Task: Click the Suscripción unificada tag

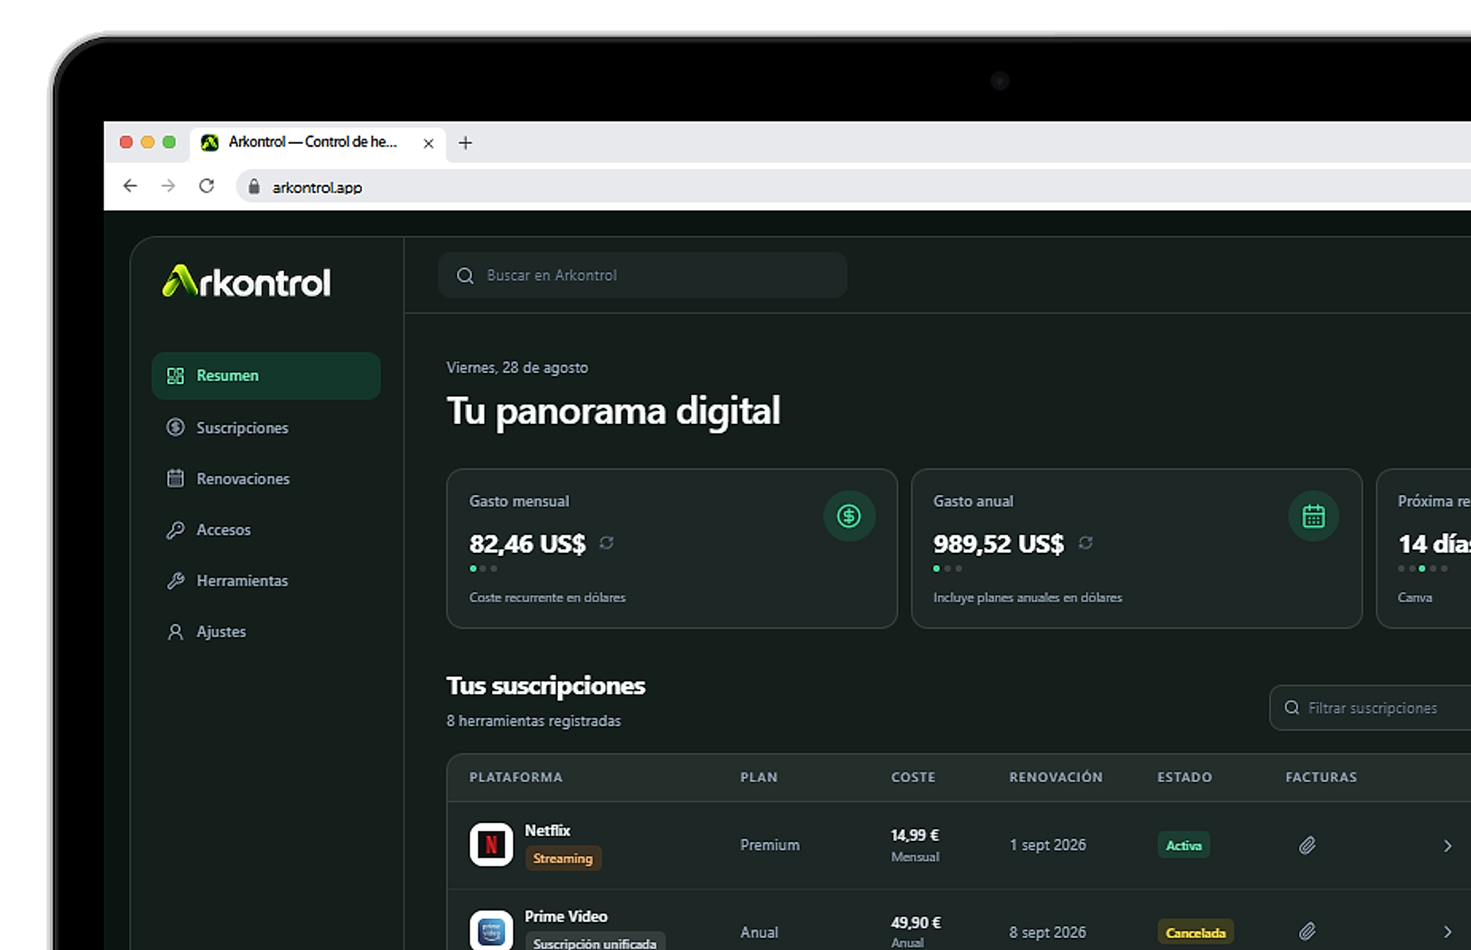Action: [x=595, y=943]
